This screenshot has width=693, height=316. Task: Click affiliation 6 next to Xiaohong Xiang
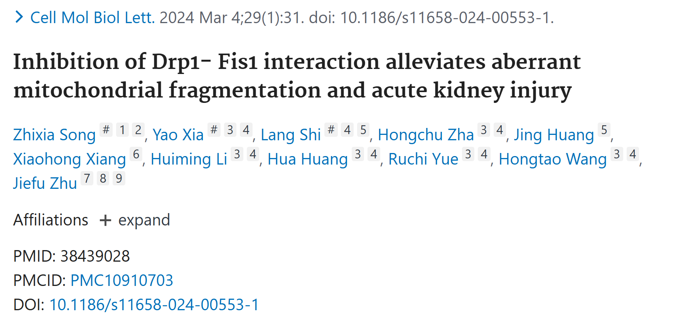136,154
